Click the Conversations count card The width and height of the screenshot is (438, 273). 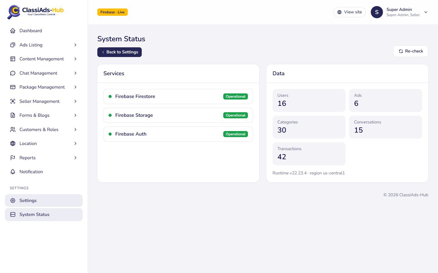(x=386, y=127)
